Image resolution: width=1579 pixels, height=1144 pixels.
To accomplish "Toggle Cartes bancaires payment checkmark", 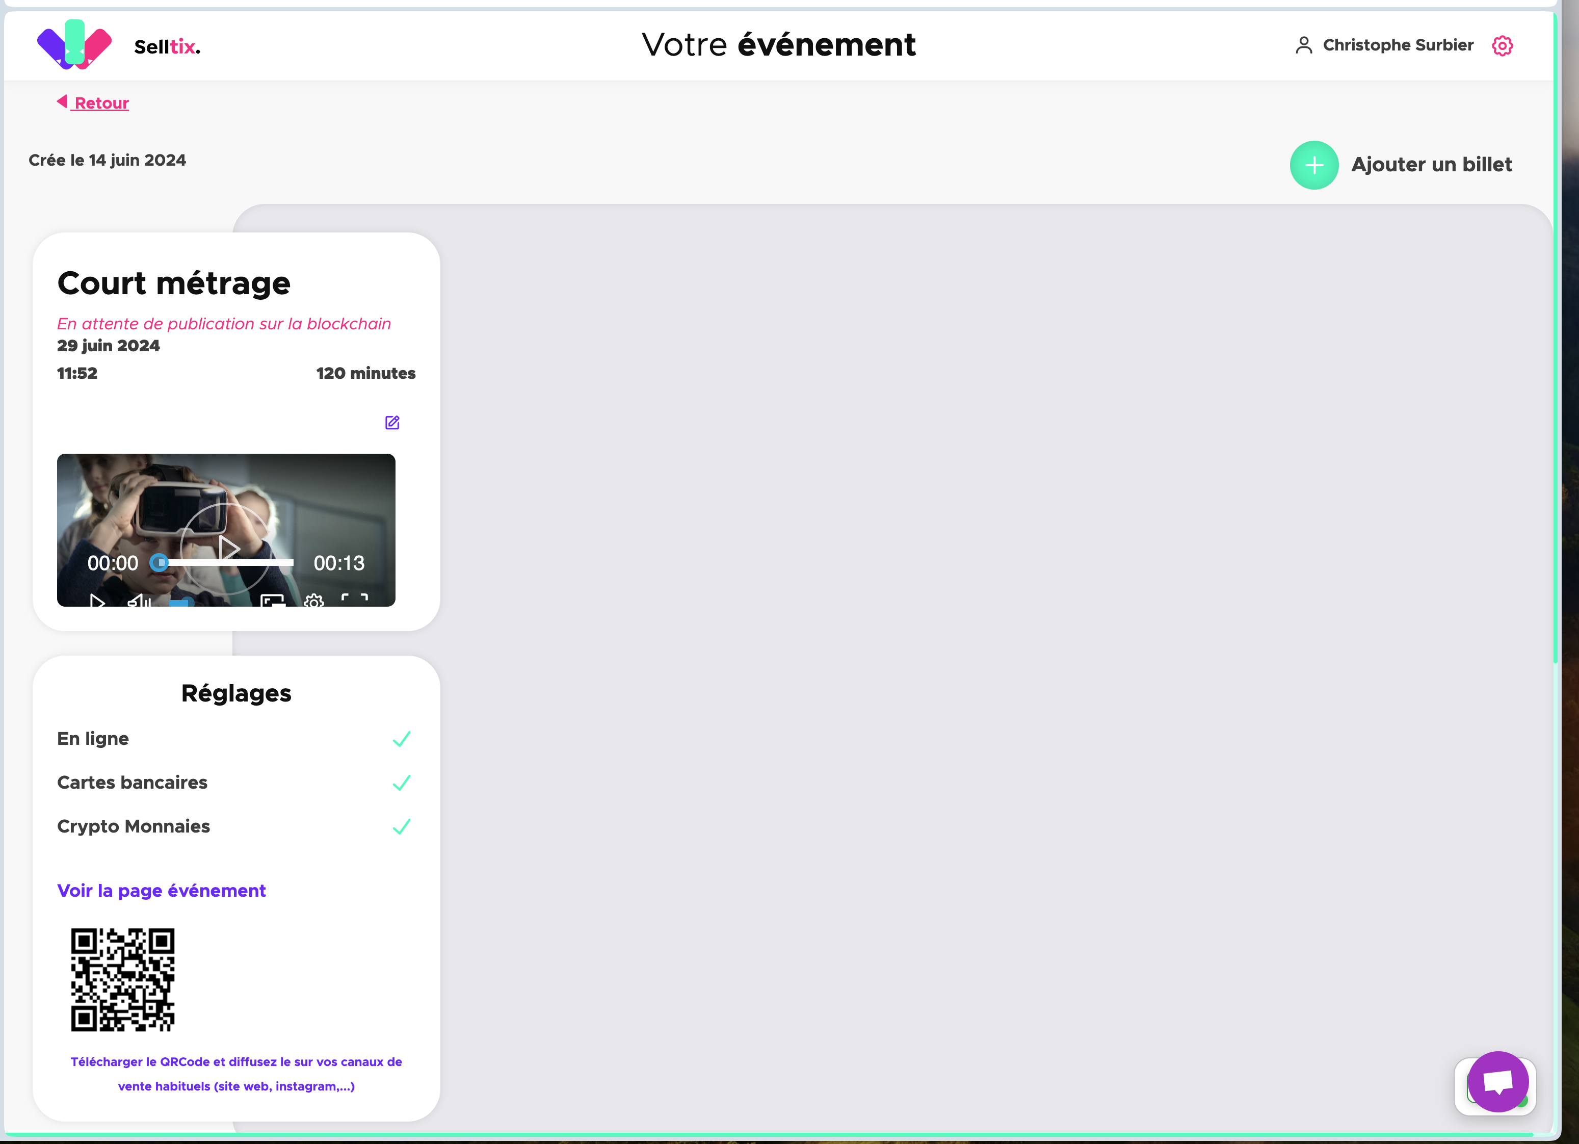I will point(401,783).
